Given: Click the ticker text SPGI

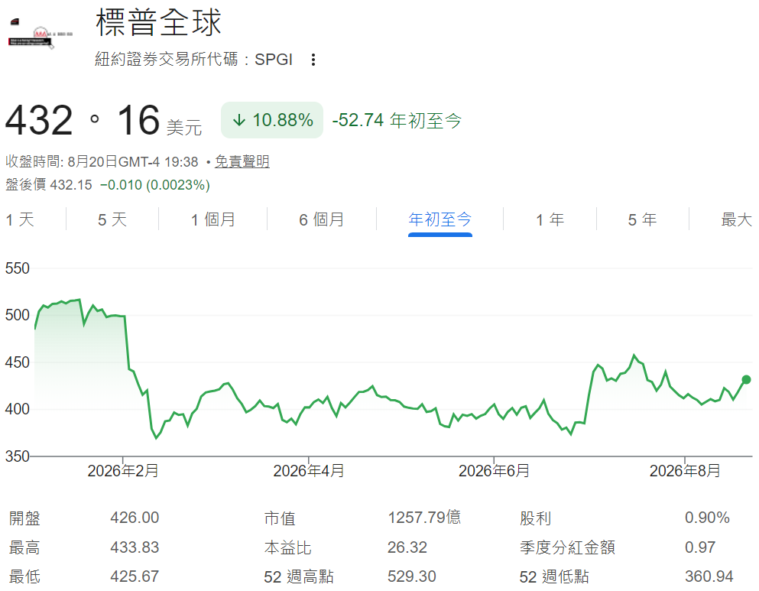Looking at the screenshot, I should tap(274, 60).
